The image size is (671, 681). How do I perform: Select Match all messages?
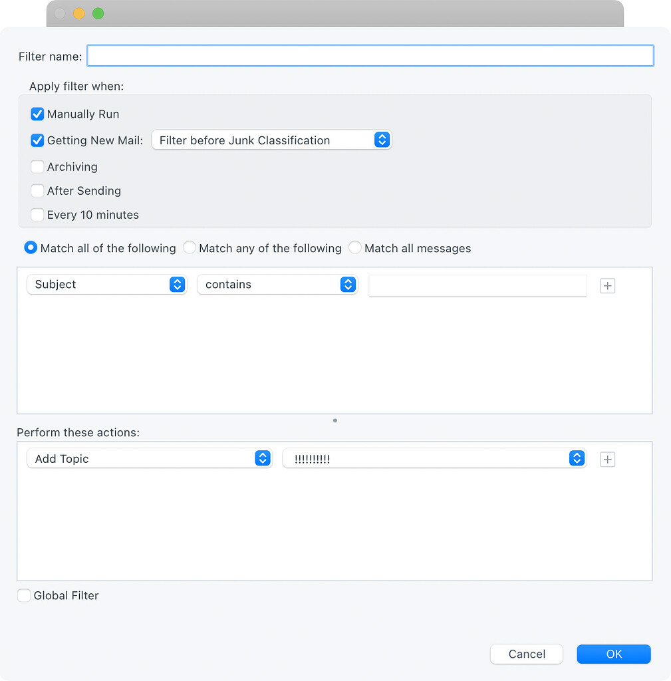tap(355, 247)
